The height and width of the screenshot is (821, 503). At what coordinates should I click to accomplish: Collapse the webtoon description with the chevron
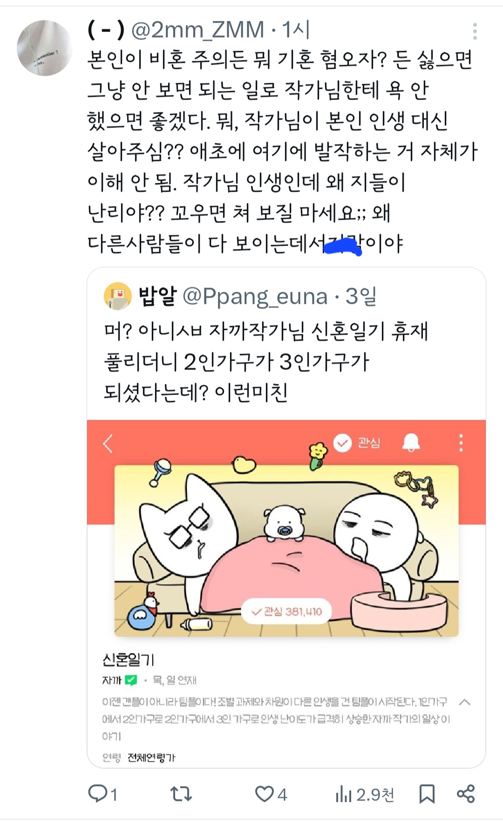pyautogui.click(x=464, y=702)
